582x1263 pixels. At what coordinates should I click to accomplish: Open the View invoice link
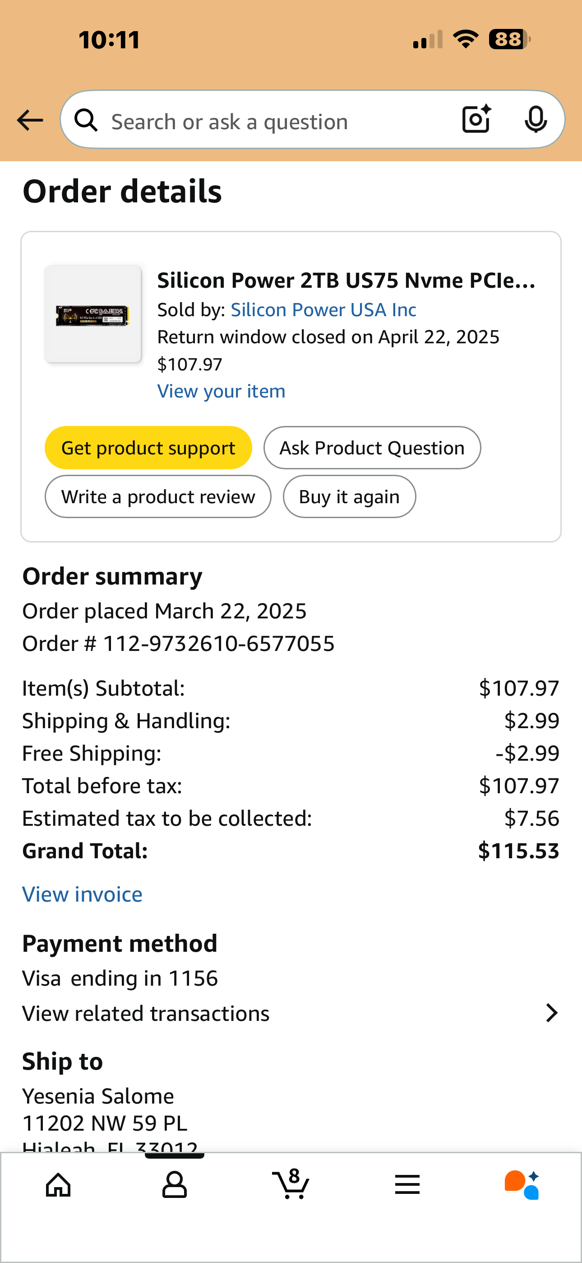point(82,894)
